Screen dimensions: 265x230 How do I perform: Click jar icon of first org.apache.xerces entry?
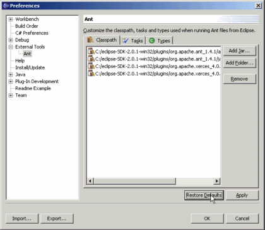[91, 66]
